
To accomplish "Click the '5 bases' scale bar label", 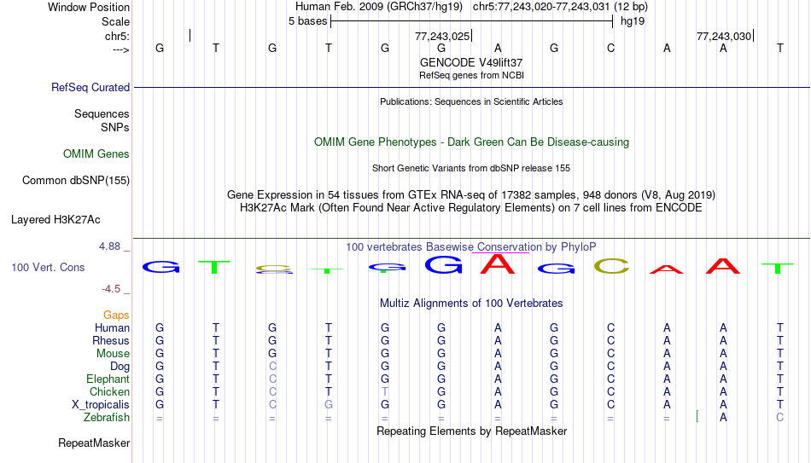I will coord(307,21).
